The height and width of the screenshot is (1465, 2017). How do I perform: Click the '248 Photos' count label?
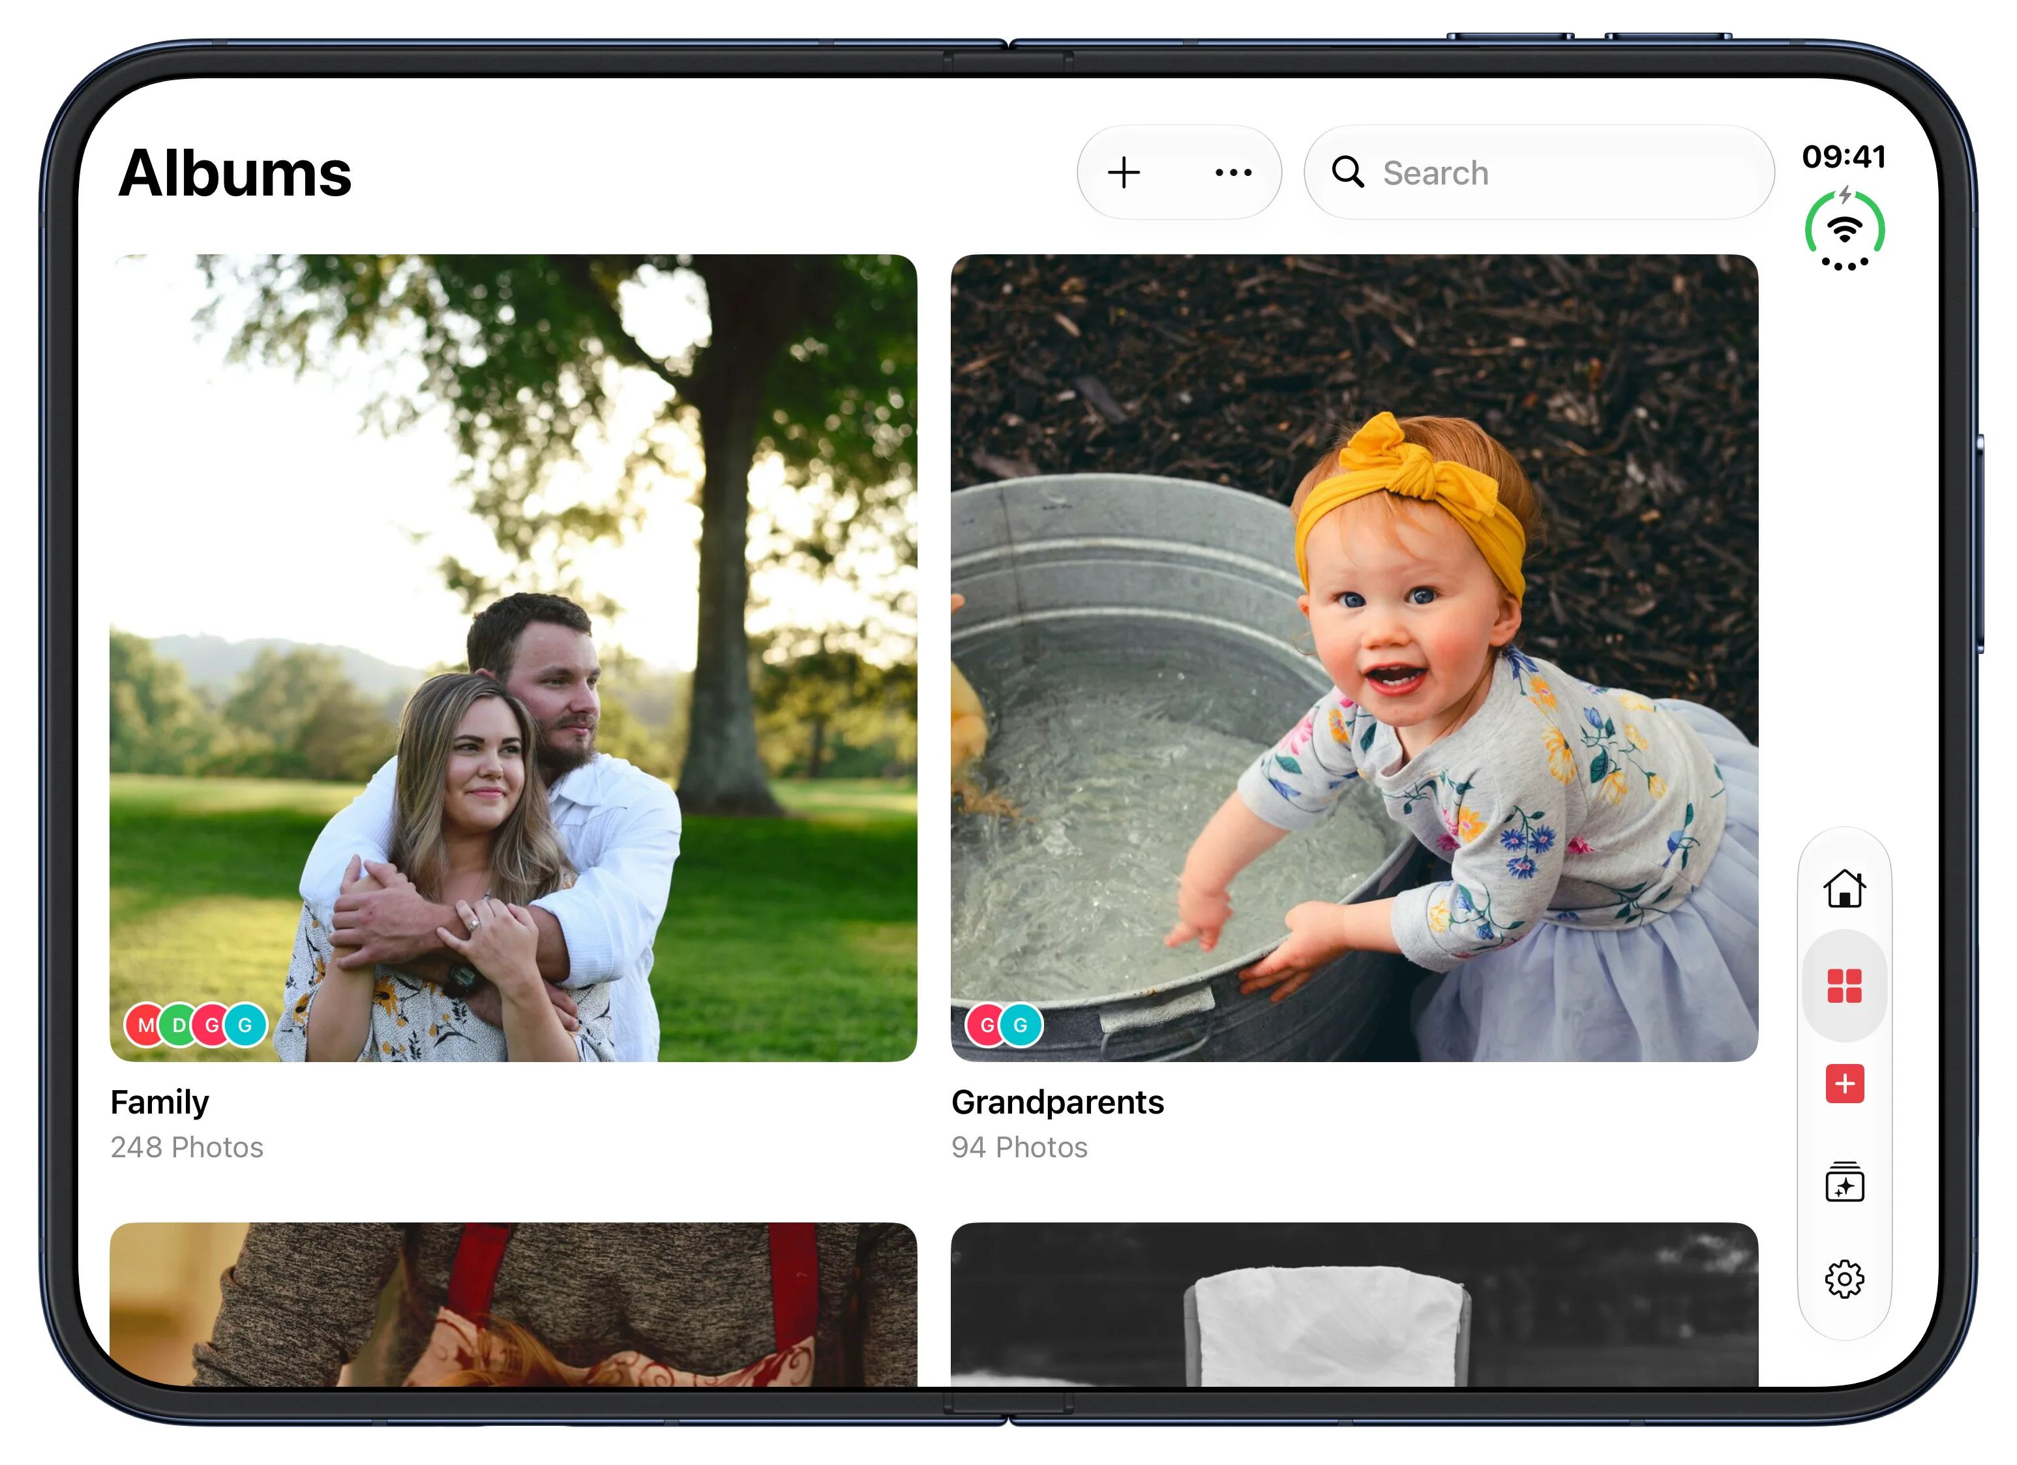pyautogui.click(x=187, y=1147)
